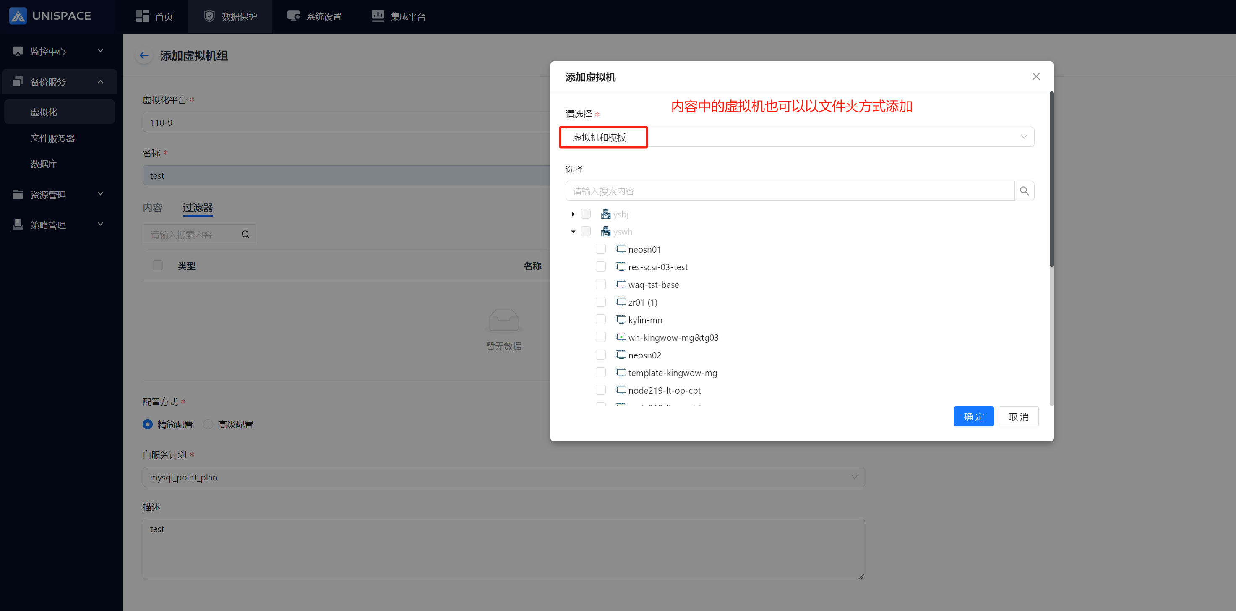Expand the ysbj tree node
The image size is (1236, 611).
(573, 214)
